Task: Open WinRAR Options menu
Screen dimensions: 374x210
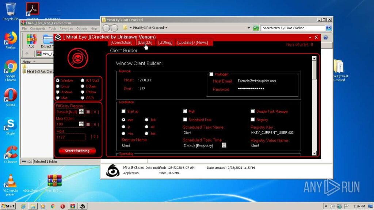Action: (x=81, y=28)
